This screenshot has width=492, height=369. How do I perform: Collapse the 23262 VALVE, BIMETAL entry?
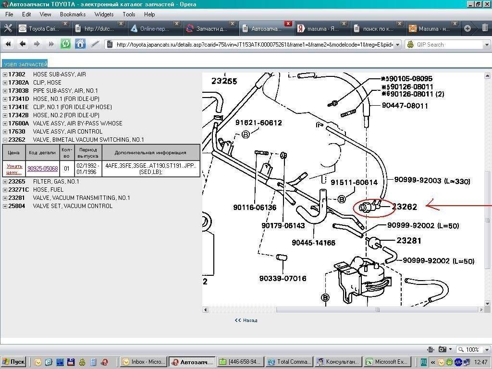[x=5, y=140]
